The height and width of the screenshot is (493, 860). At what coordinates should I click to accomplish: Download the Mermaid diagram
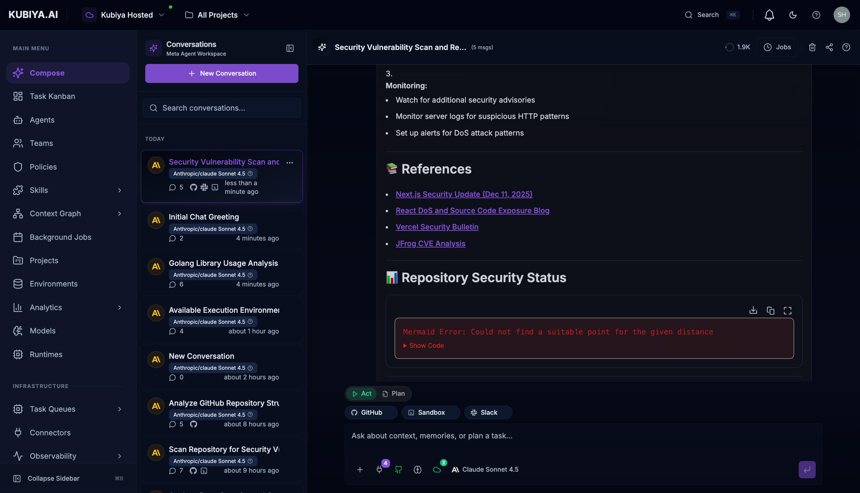pyautogui.click(x=753, y=310)
